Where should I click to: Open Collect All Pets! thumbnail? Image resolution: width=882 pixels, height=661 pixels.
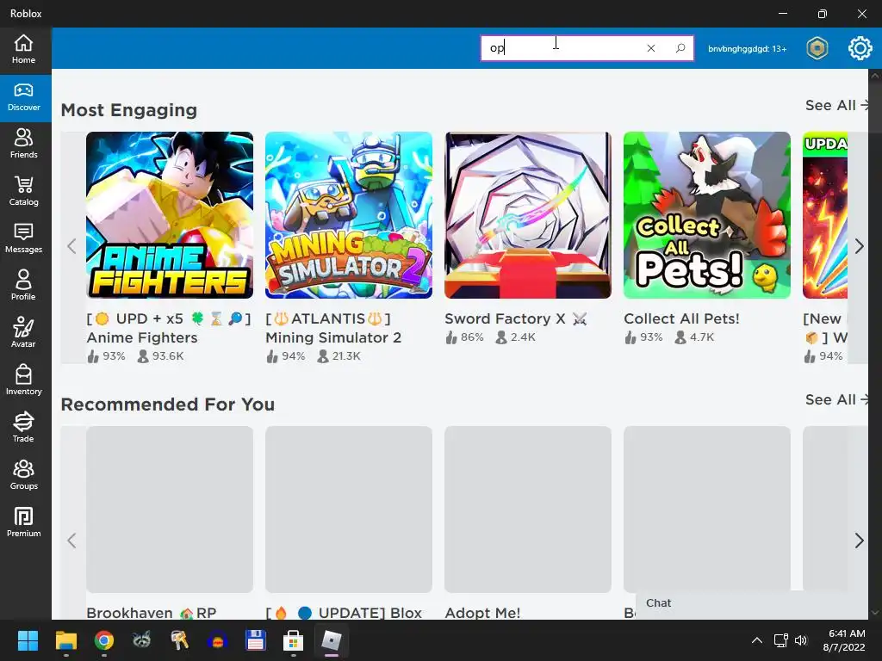tap(707, 215)
